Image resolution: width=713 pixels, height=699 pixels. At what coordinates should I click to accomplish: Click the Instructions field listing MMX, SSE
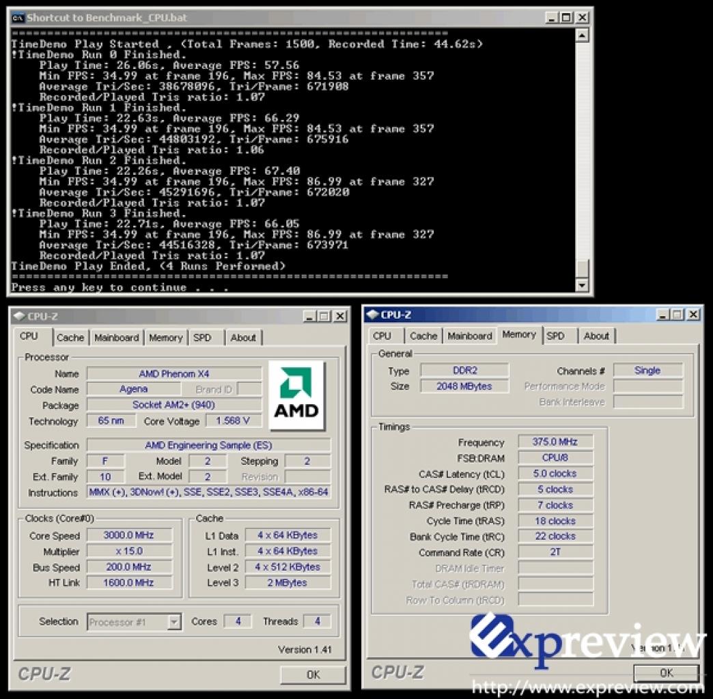tap(209, 491)
